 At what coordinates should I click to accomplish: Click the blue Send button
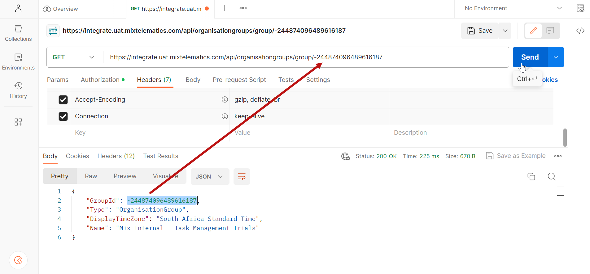(x=530, y=57)
